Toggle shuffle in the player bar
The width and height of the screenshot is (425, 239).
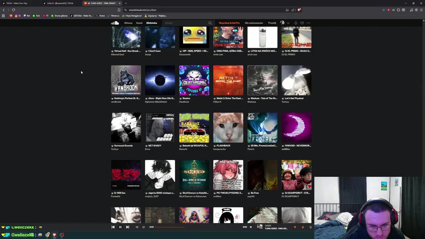pos(137,227)
